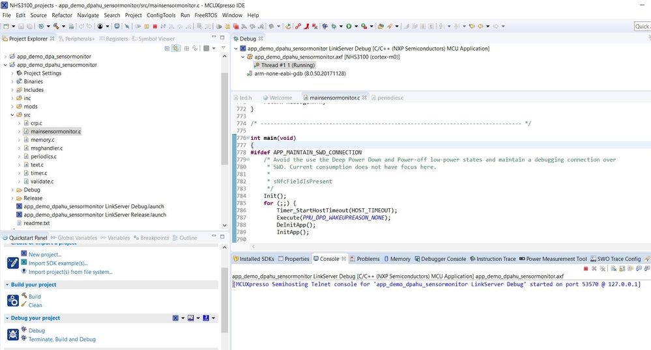Click the blue LinkServer debug icon in Quickstart header
The image size is (651, 350).
(x=175, y=318)
